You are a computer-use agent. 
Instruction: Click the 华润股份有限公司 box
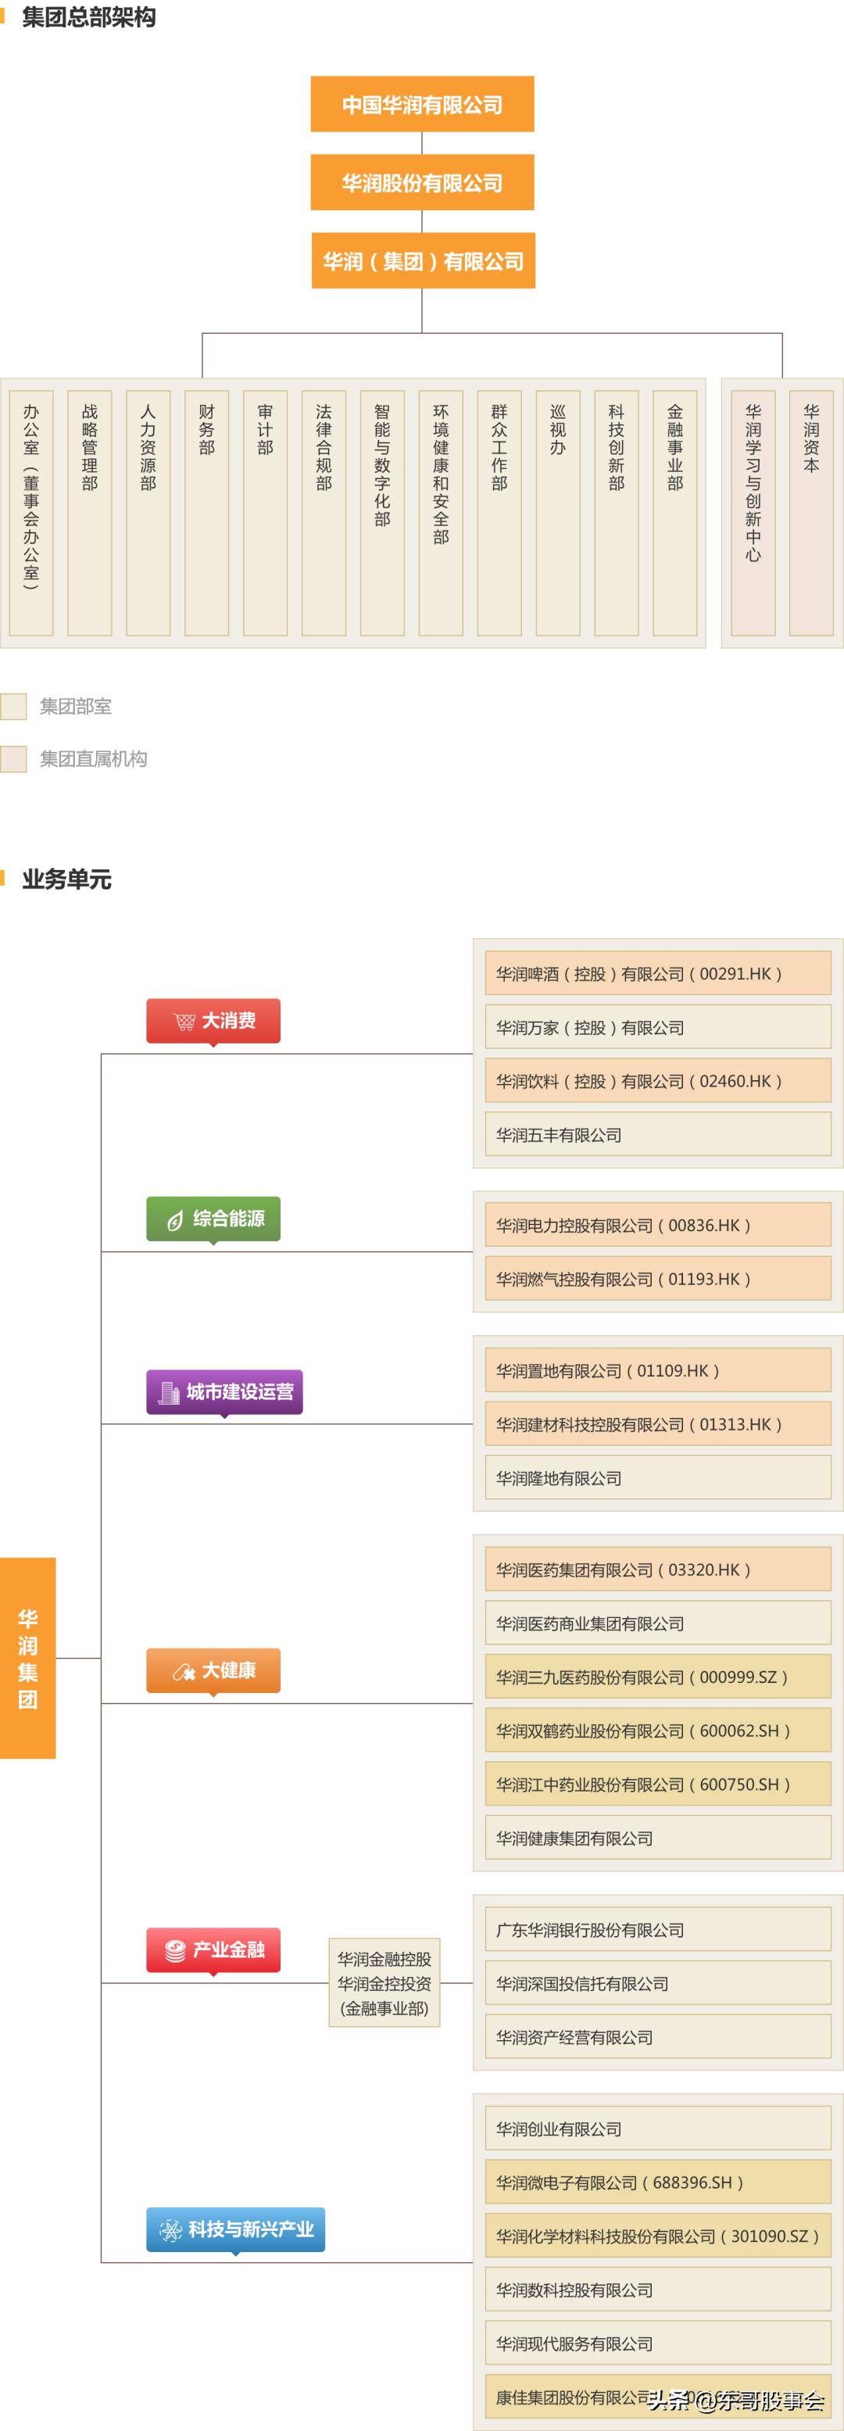423,182
